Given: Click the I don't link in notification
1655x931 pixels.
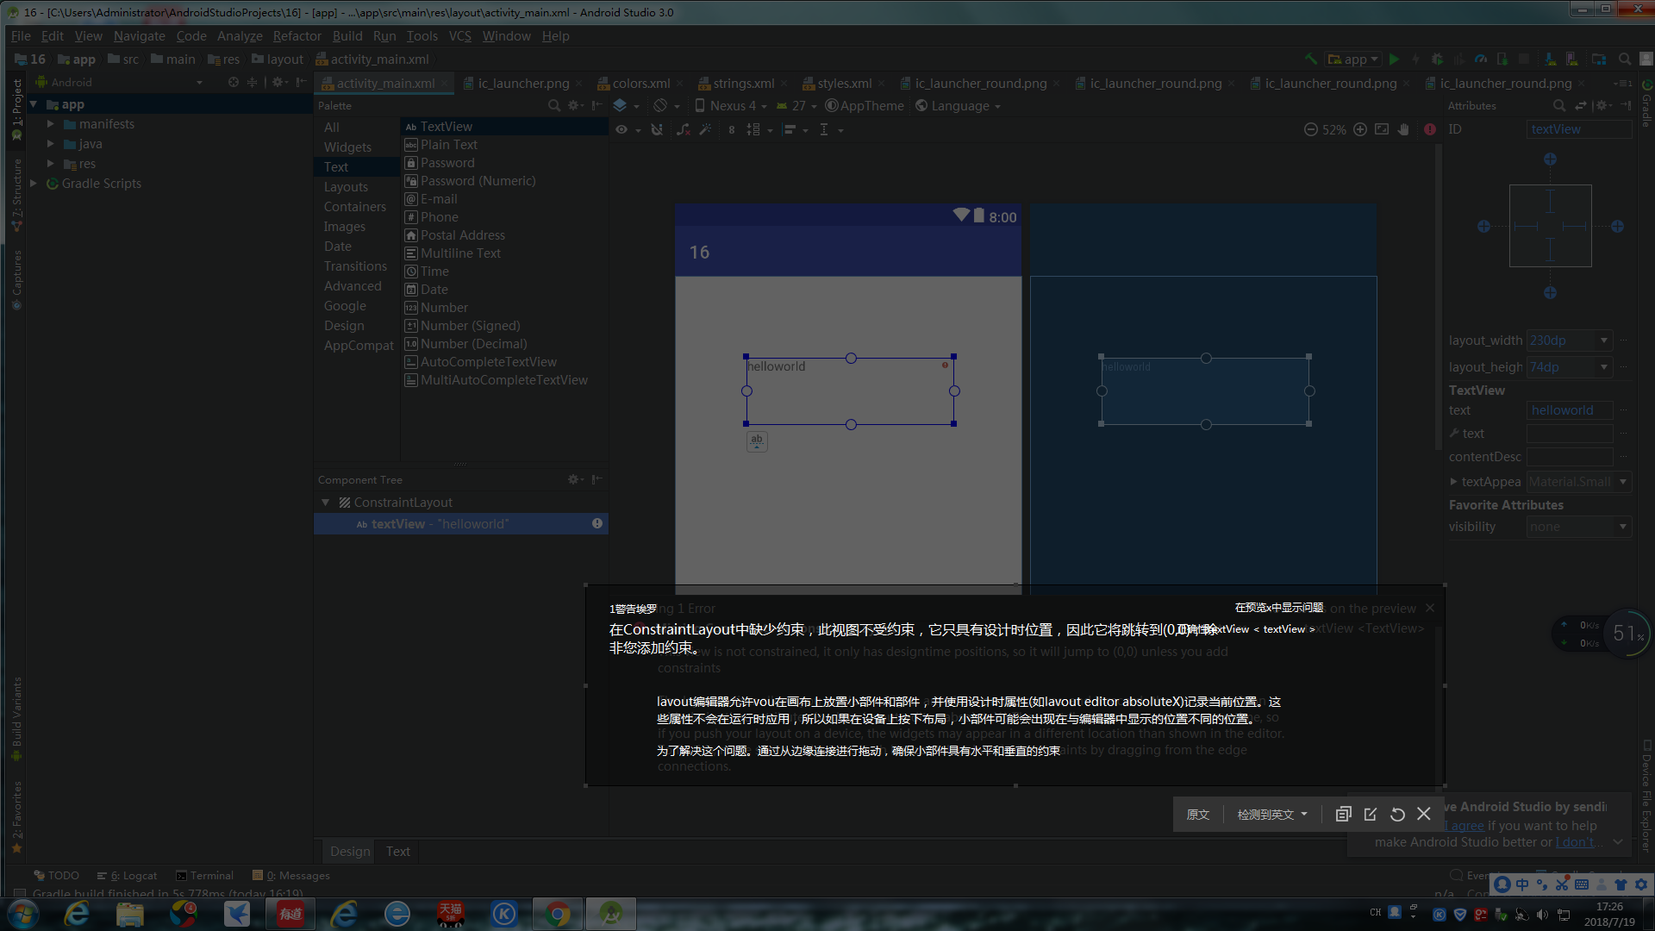Looking at the screenshot, I should (x=1577, y=842).
